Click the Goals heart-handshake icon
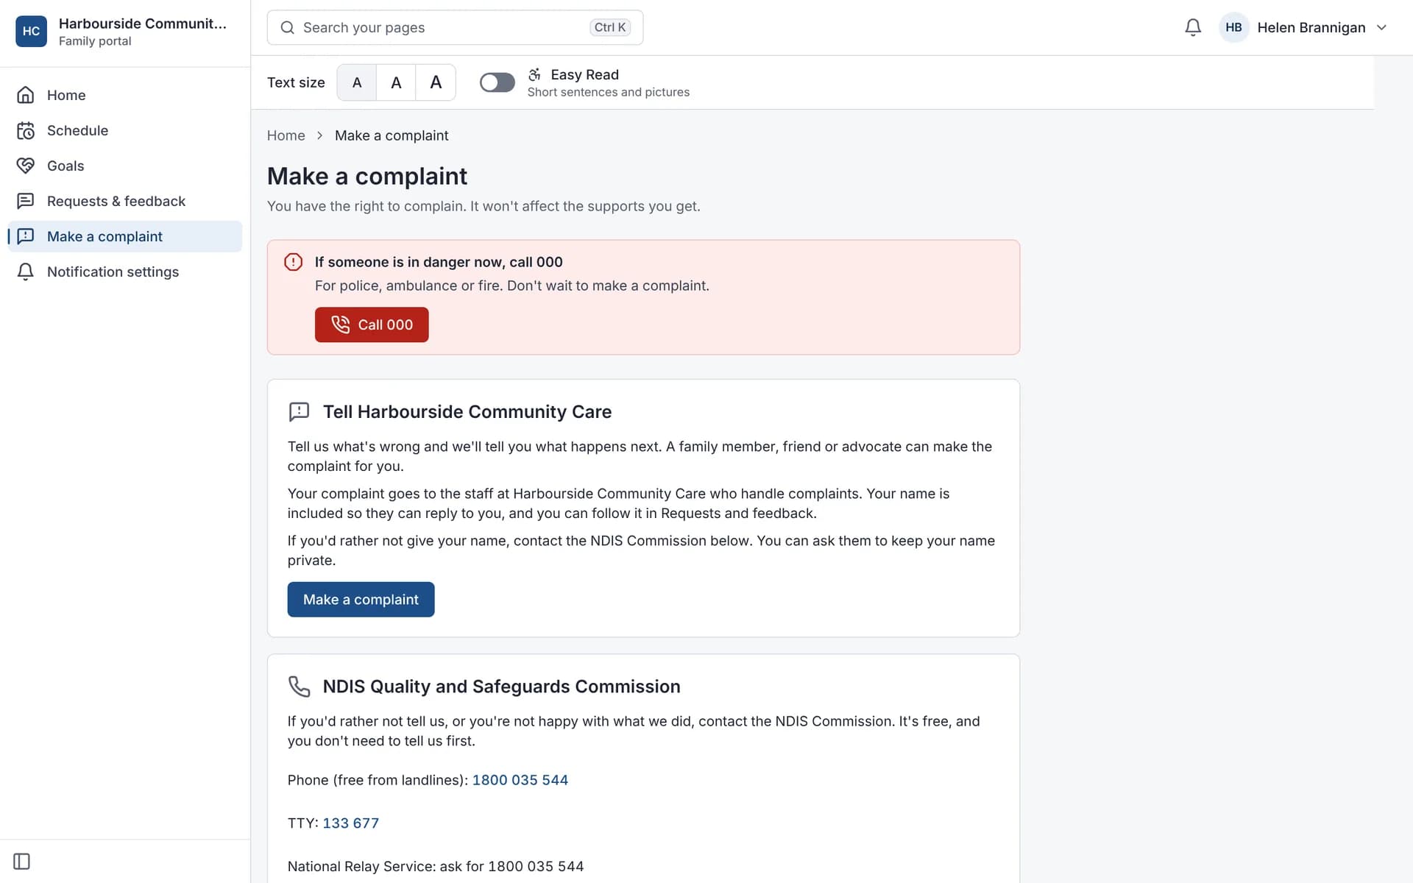Image resolution: width=1413 pixels, height=883 pixels. [x=26, y=166]
